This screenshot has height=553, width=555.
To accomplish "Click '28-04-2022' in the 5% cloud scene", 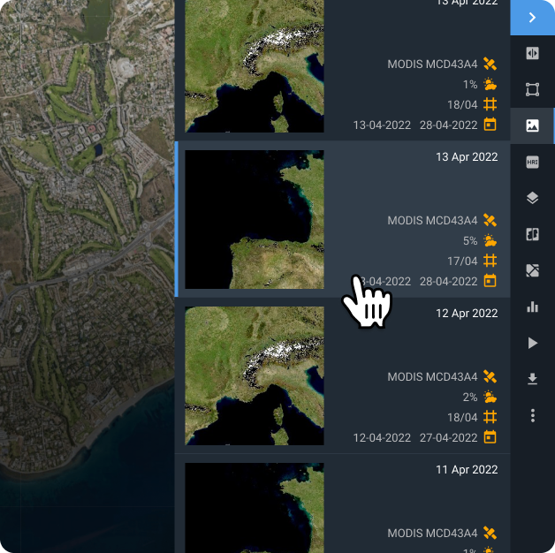I will (x=448, y=282).
